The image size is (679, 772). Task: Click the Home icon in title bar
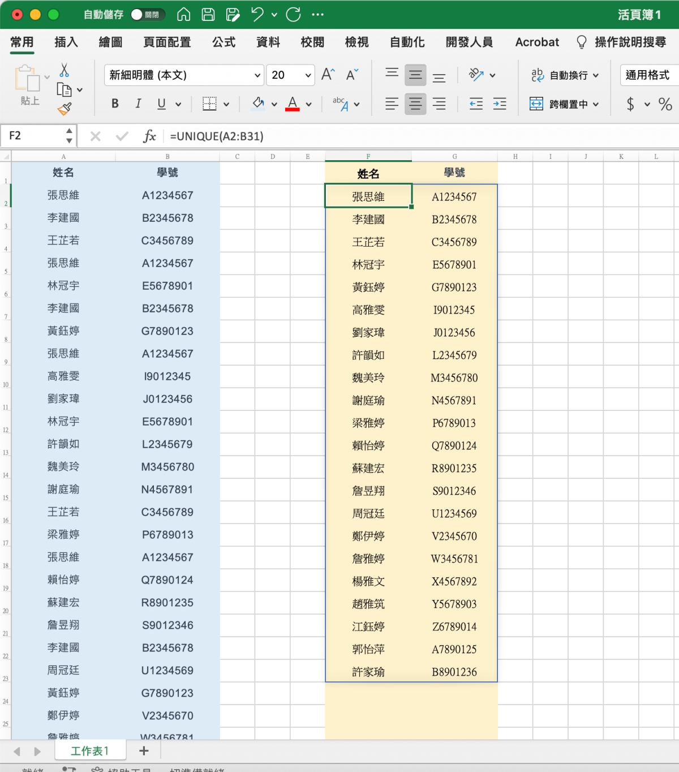click(x=184, y=15)
